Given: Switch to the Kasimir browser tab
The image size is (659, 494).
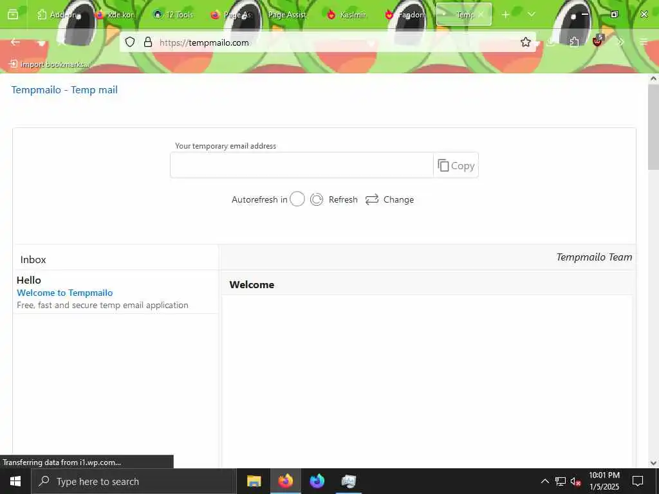Looking at the screenshot, I should coord(347,15).
